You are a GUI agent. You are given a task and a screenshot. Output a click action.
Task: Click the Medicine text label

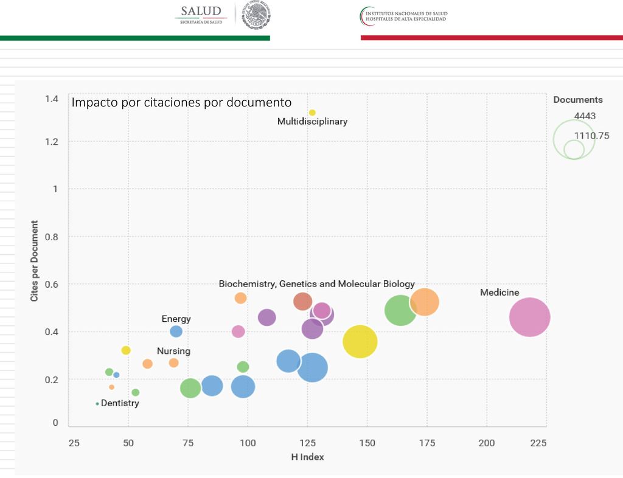(499, 293)
